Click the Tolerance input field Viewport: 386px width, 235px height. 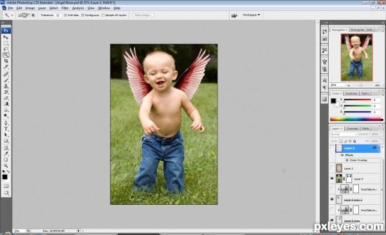click(x=58, y=15)
